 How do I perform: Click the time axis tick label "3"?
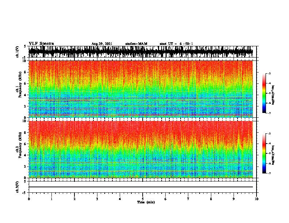click(x=97, y=199)
